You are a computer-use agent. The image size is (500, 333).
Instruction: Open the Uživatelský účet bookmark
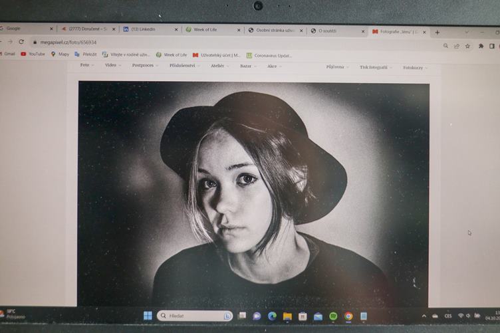click(217, 55)
